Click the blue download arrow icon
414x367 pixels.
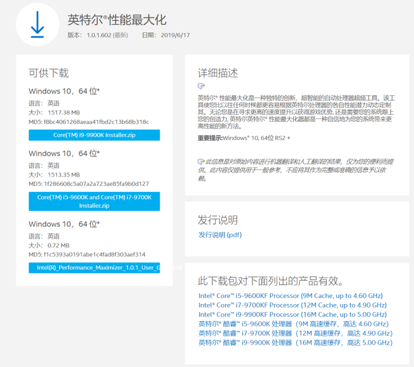pyautogui.click(x=37, y=24)
